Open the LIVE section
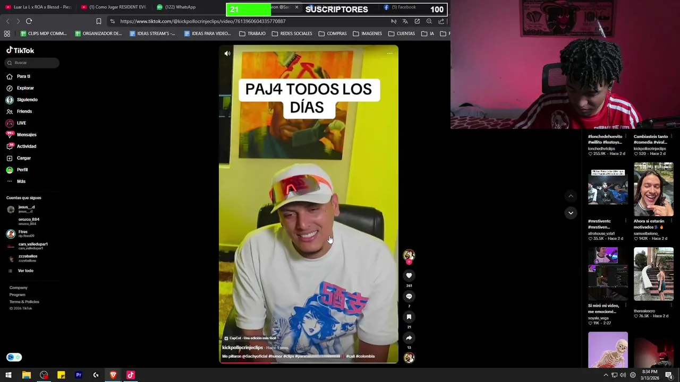 pyautogui.click(x=16, y=123)
